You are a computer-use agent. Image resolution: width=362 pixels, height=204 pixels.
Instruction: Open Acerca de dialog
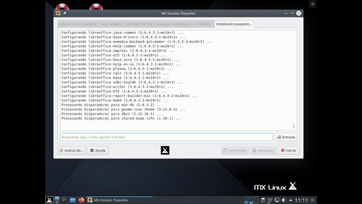pyautogui.click(x=71, y=150)
